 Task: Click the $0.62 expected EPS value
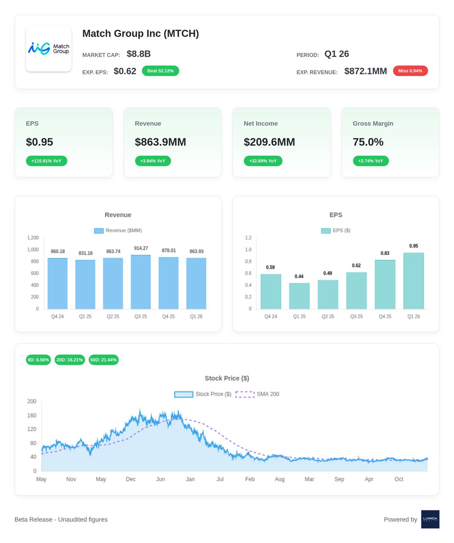tap(125, 71)
